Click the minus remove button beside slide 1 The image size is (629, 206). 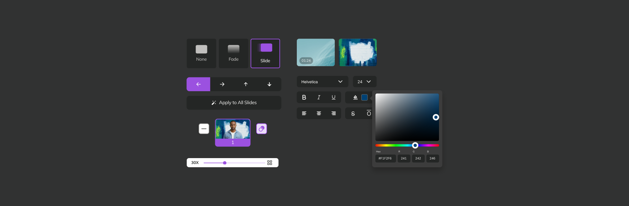click(204, 129)
